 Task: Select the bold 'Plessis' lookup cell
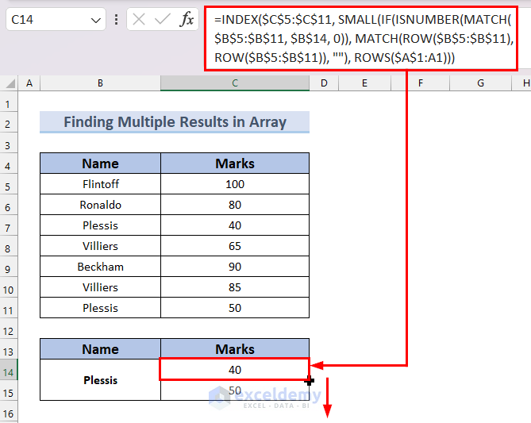coord(100,380)
